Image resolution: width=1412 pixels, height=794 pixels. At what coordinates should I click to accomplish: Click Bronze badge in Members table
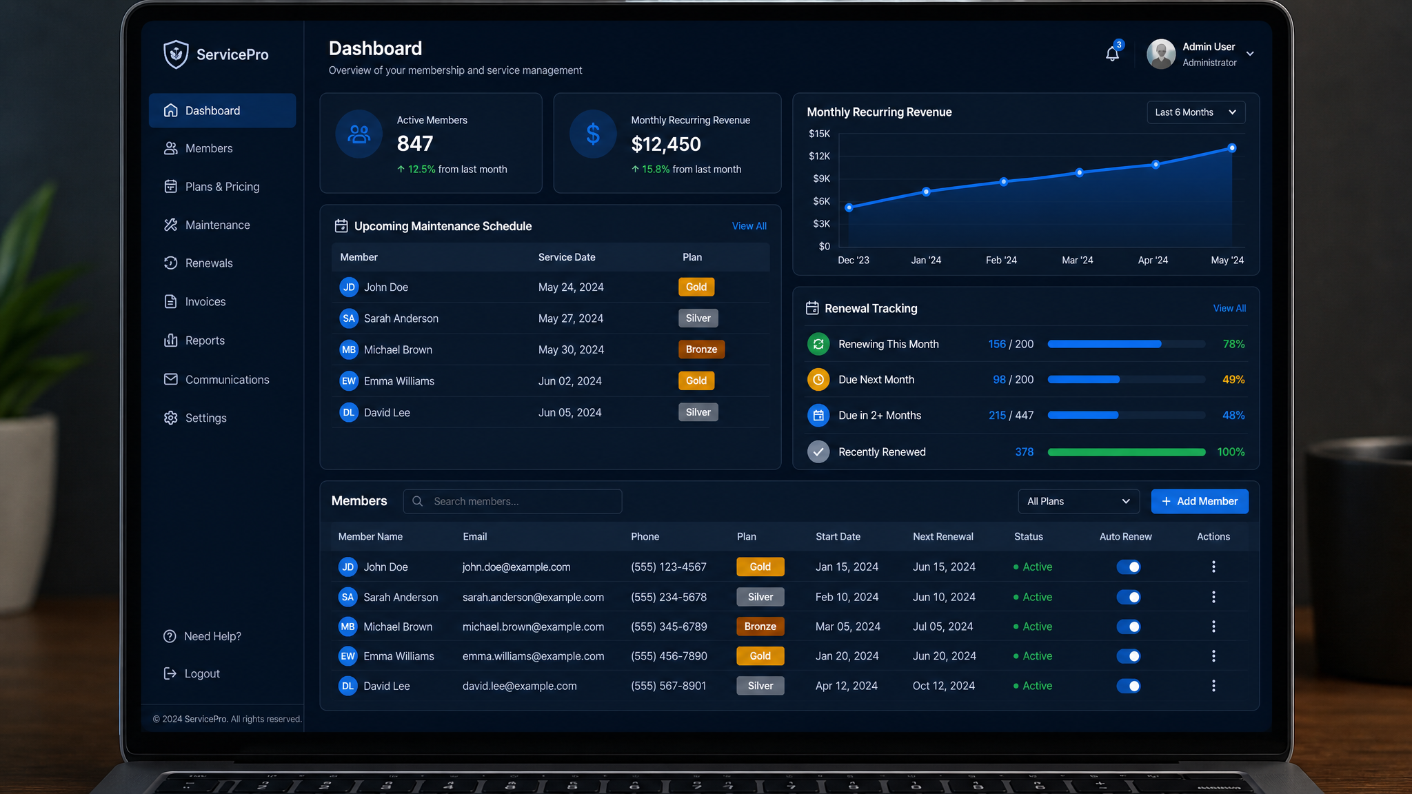pos(760,627)
